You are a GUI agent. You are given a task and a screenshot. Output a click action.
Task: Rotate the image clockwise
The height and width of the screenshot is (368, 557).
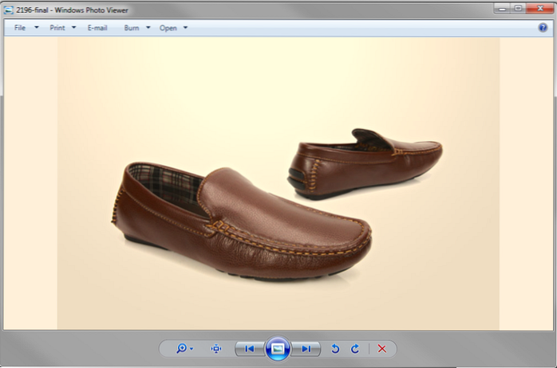coord(355,349)
